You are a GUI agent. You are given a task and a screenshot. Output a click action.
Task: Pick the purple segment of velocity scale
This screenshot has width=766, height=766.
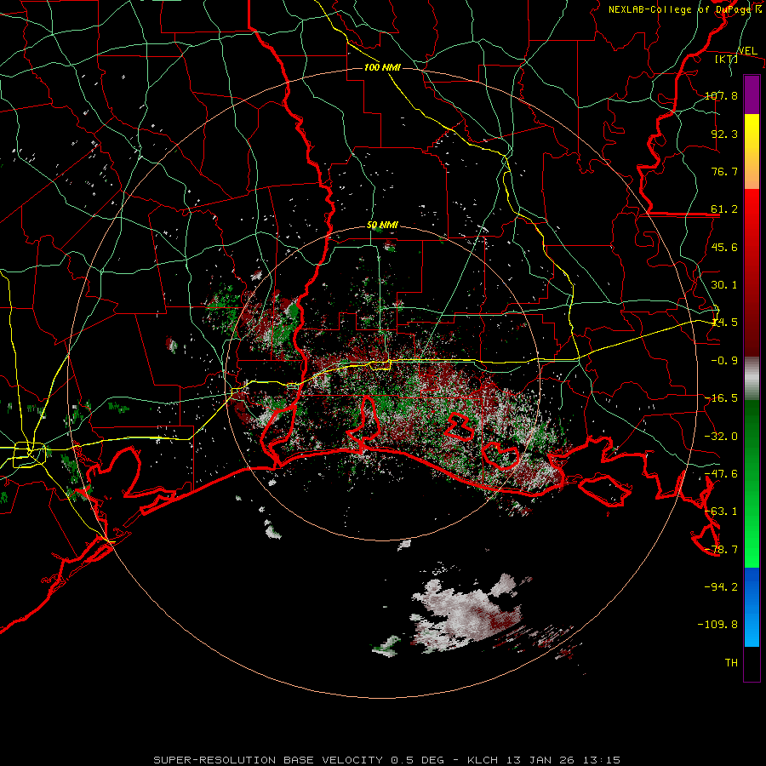tap(752, 94)
